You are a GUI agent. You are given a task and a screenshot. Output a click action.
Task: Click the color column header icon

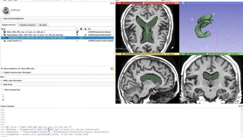coord(81,29)
